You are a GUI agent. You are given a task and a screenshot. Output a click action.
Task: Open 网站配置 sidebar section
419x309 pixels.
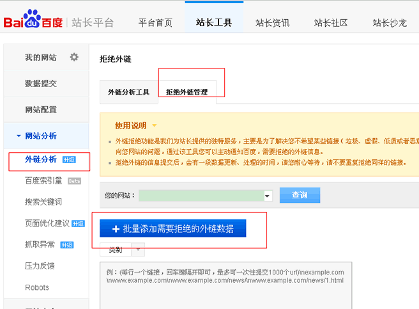pos(46,109)
